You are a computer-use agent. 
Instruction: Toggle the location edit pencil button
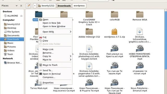click(28, 6)
